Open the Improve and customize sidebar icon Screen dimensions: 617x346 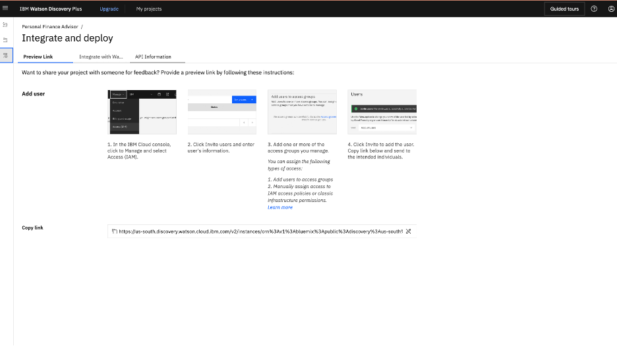tap(5, 25)
